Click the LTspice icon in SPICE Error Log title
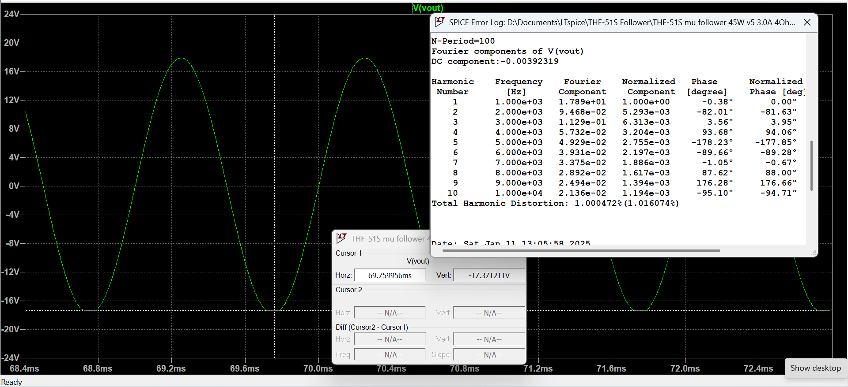848x387 pixels. [x=440, y=22]
